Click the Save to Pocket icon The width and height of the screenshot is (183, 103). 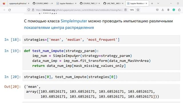(x=157, y=10)
